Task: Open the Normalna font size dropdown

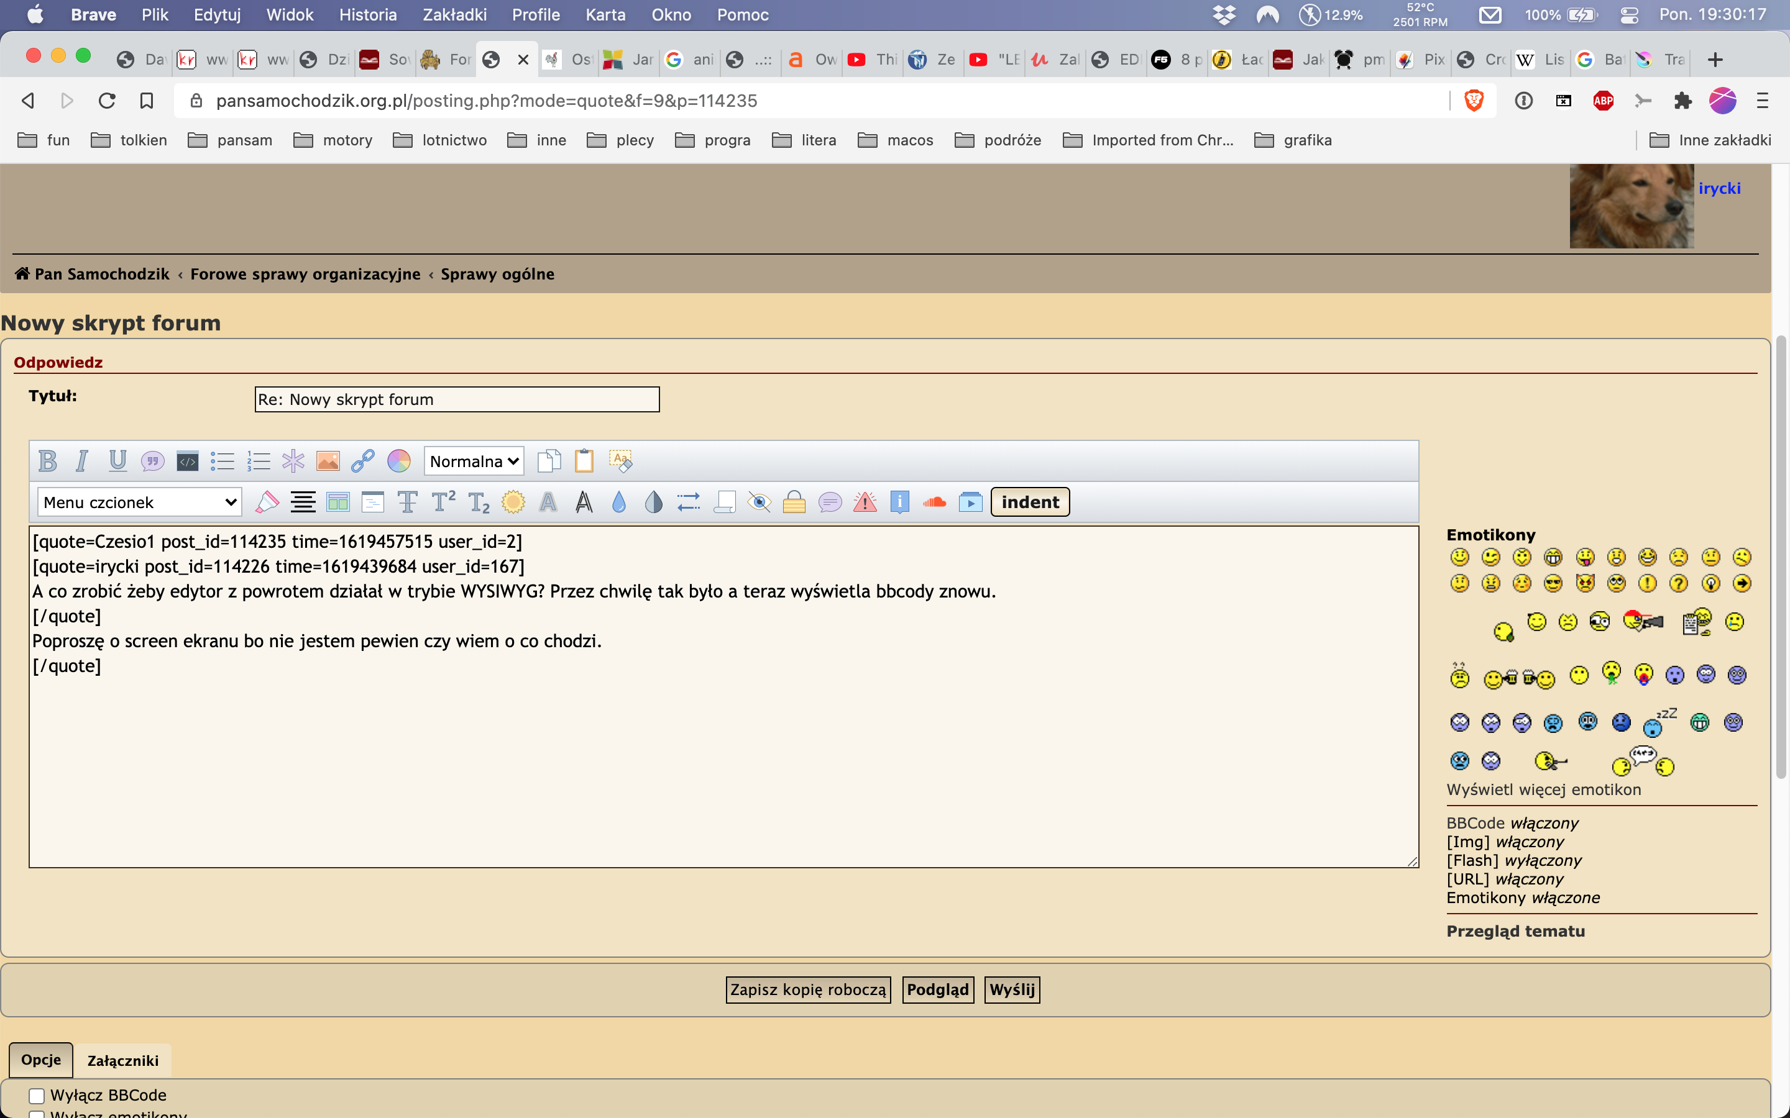Action: point(474,461)
